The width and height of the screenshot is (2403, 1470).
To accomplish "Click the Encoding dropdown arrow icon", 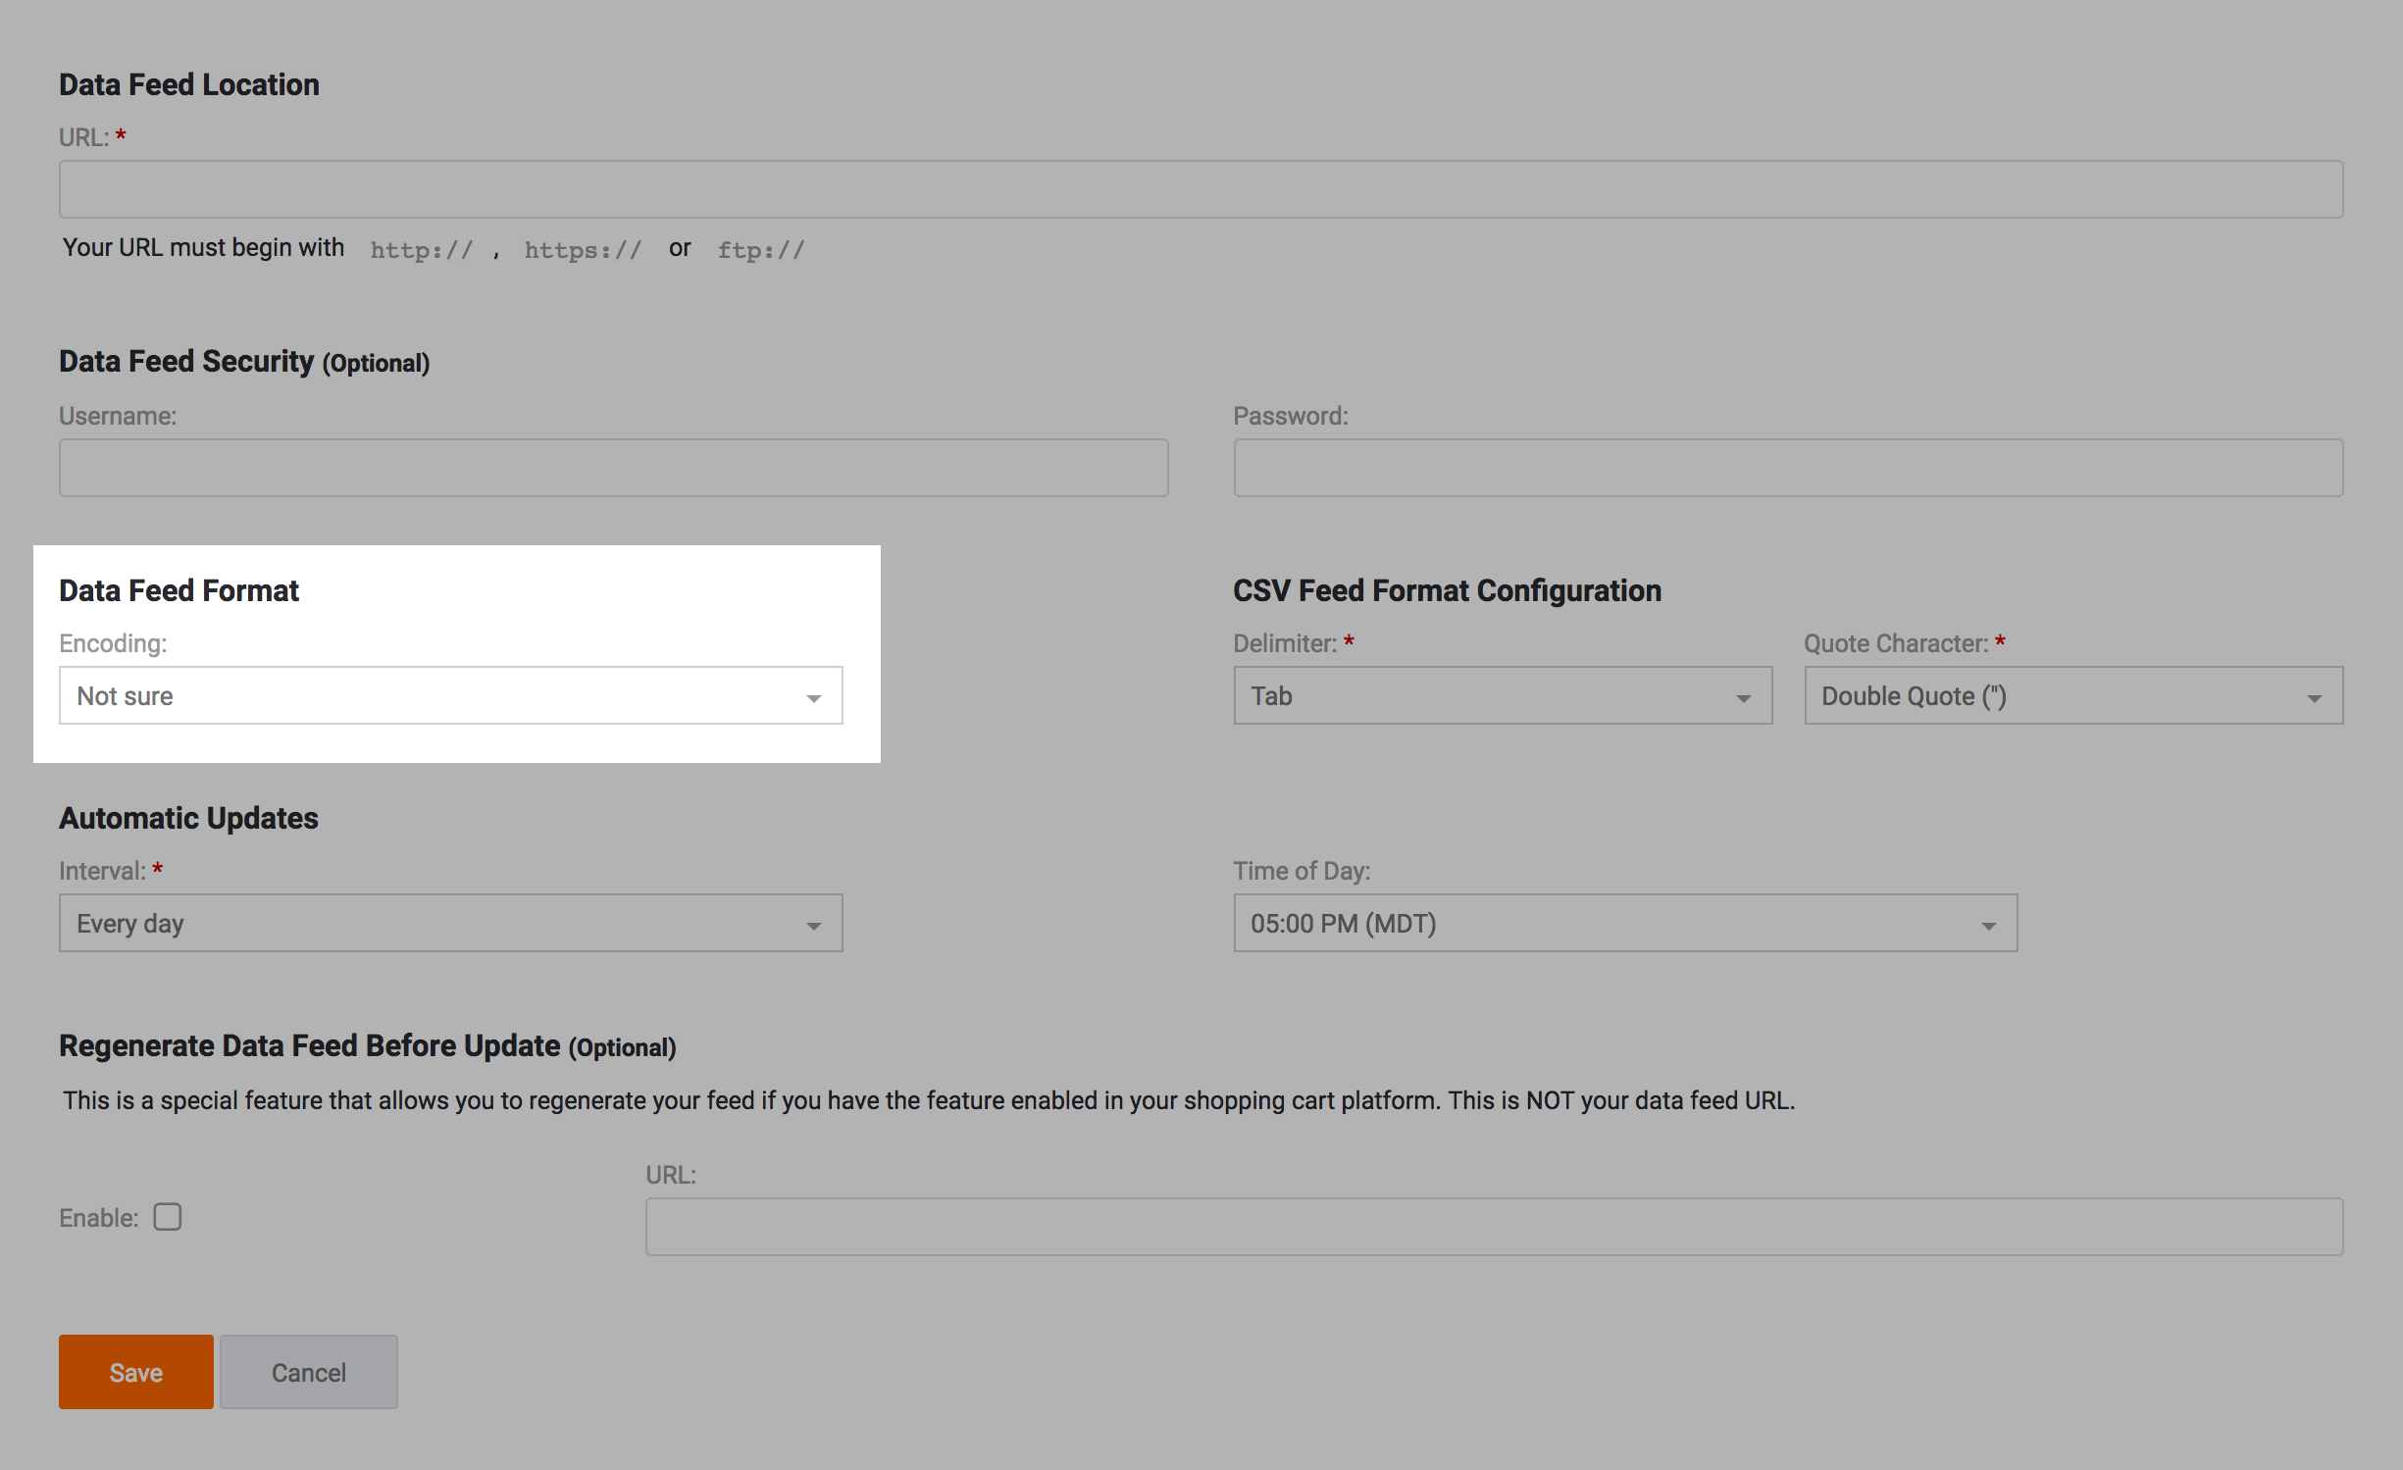I will [813, 698].
